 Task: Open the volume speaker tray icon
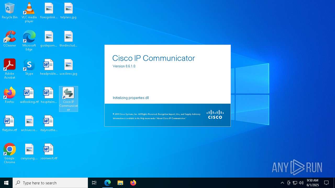(301, 183)
